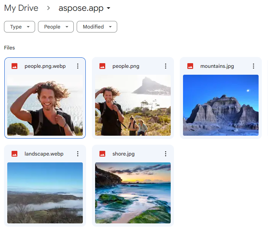Click the image file icon of people.png
The image size is (268, 240).
click(x=102, y=66)
